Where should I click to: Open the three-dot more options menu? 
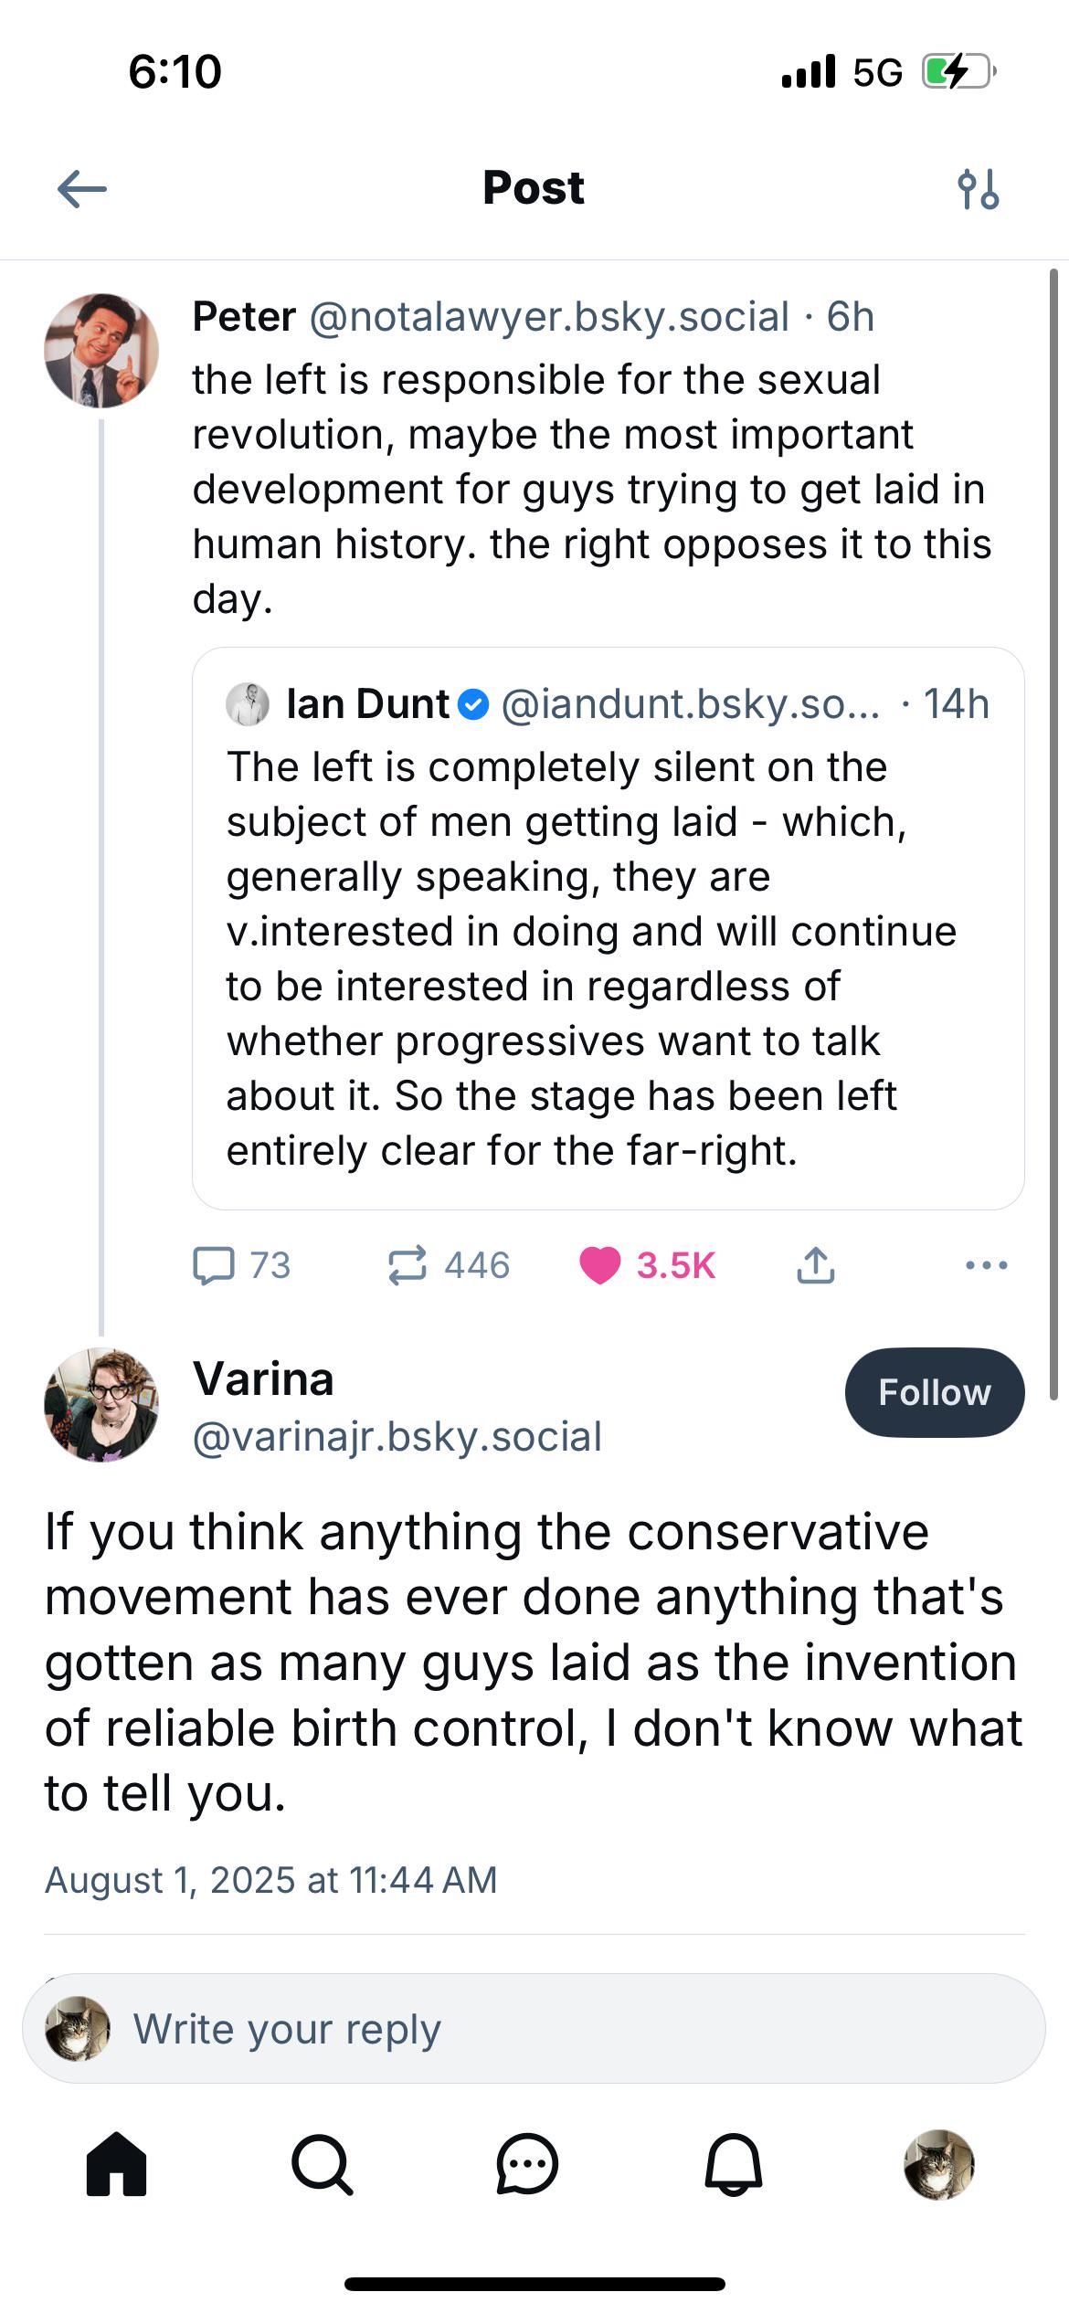pyautogui.click(x=986, y=1266)
